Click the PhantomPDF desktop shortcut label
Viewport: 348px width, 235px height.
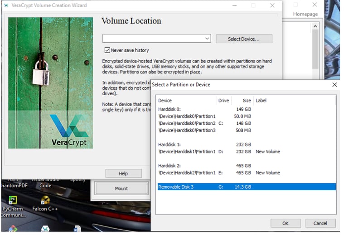(x=14, y=183)
